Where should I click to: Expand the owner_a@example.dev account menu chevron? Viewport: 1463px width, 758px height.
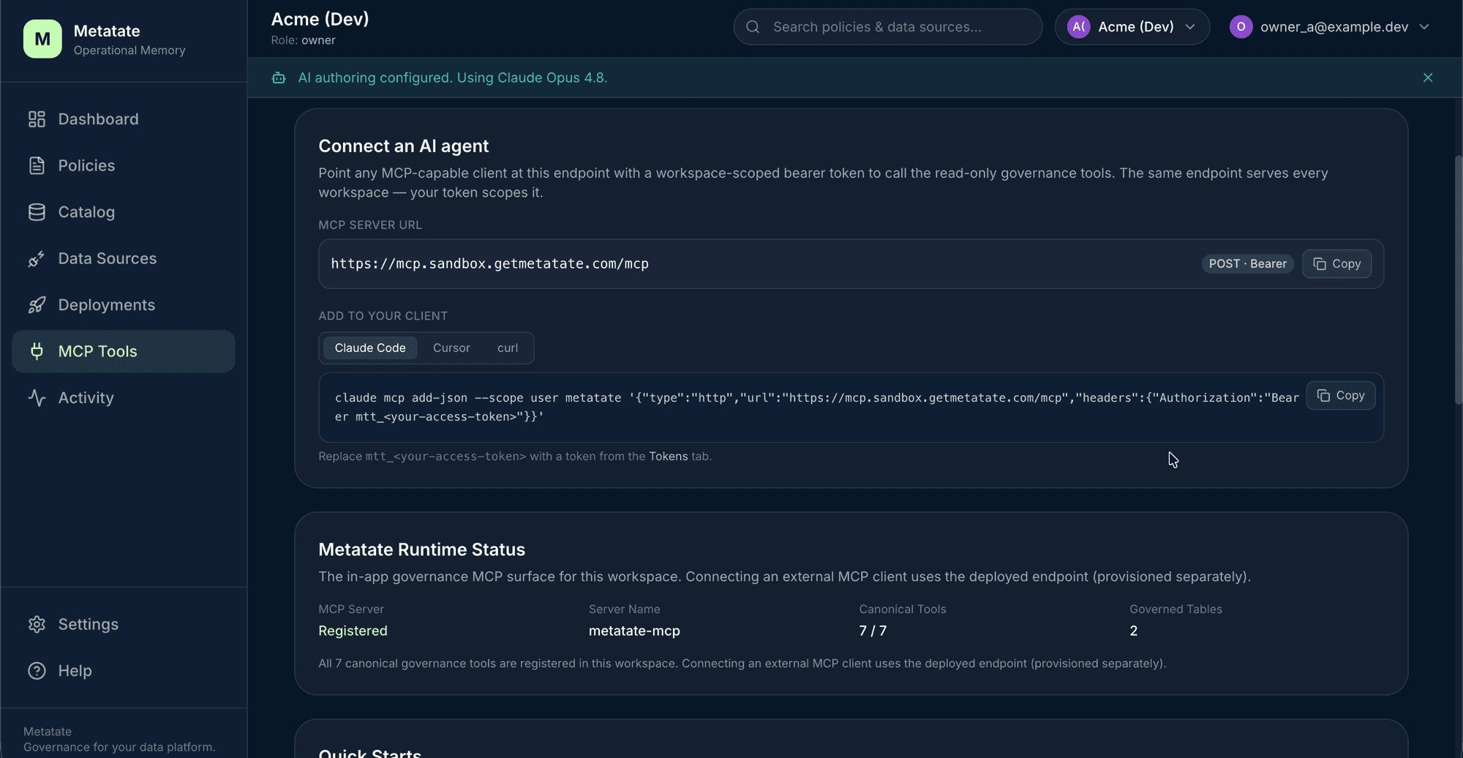1424,27
